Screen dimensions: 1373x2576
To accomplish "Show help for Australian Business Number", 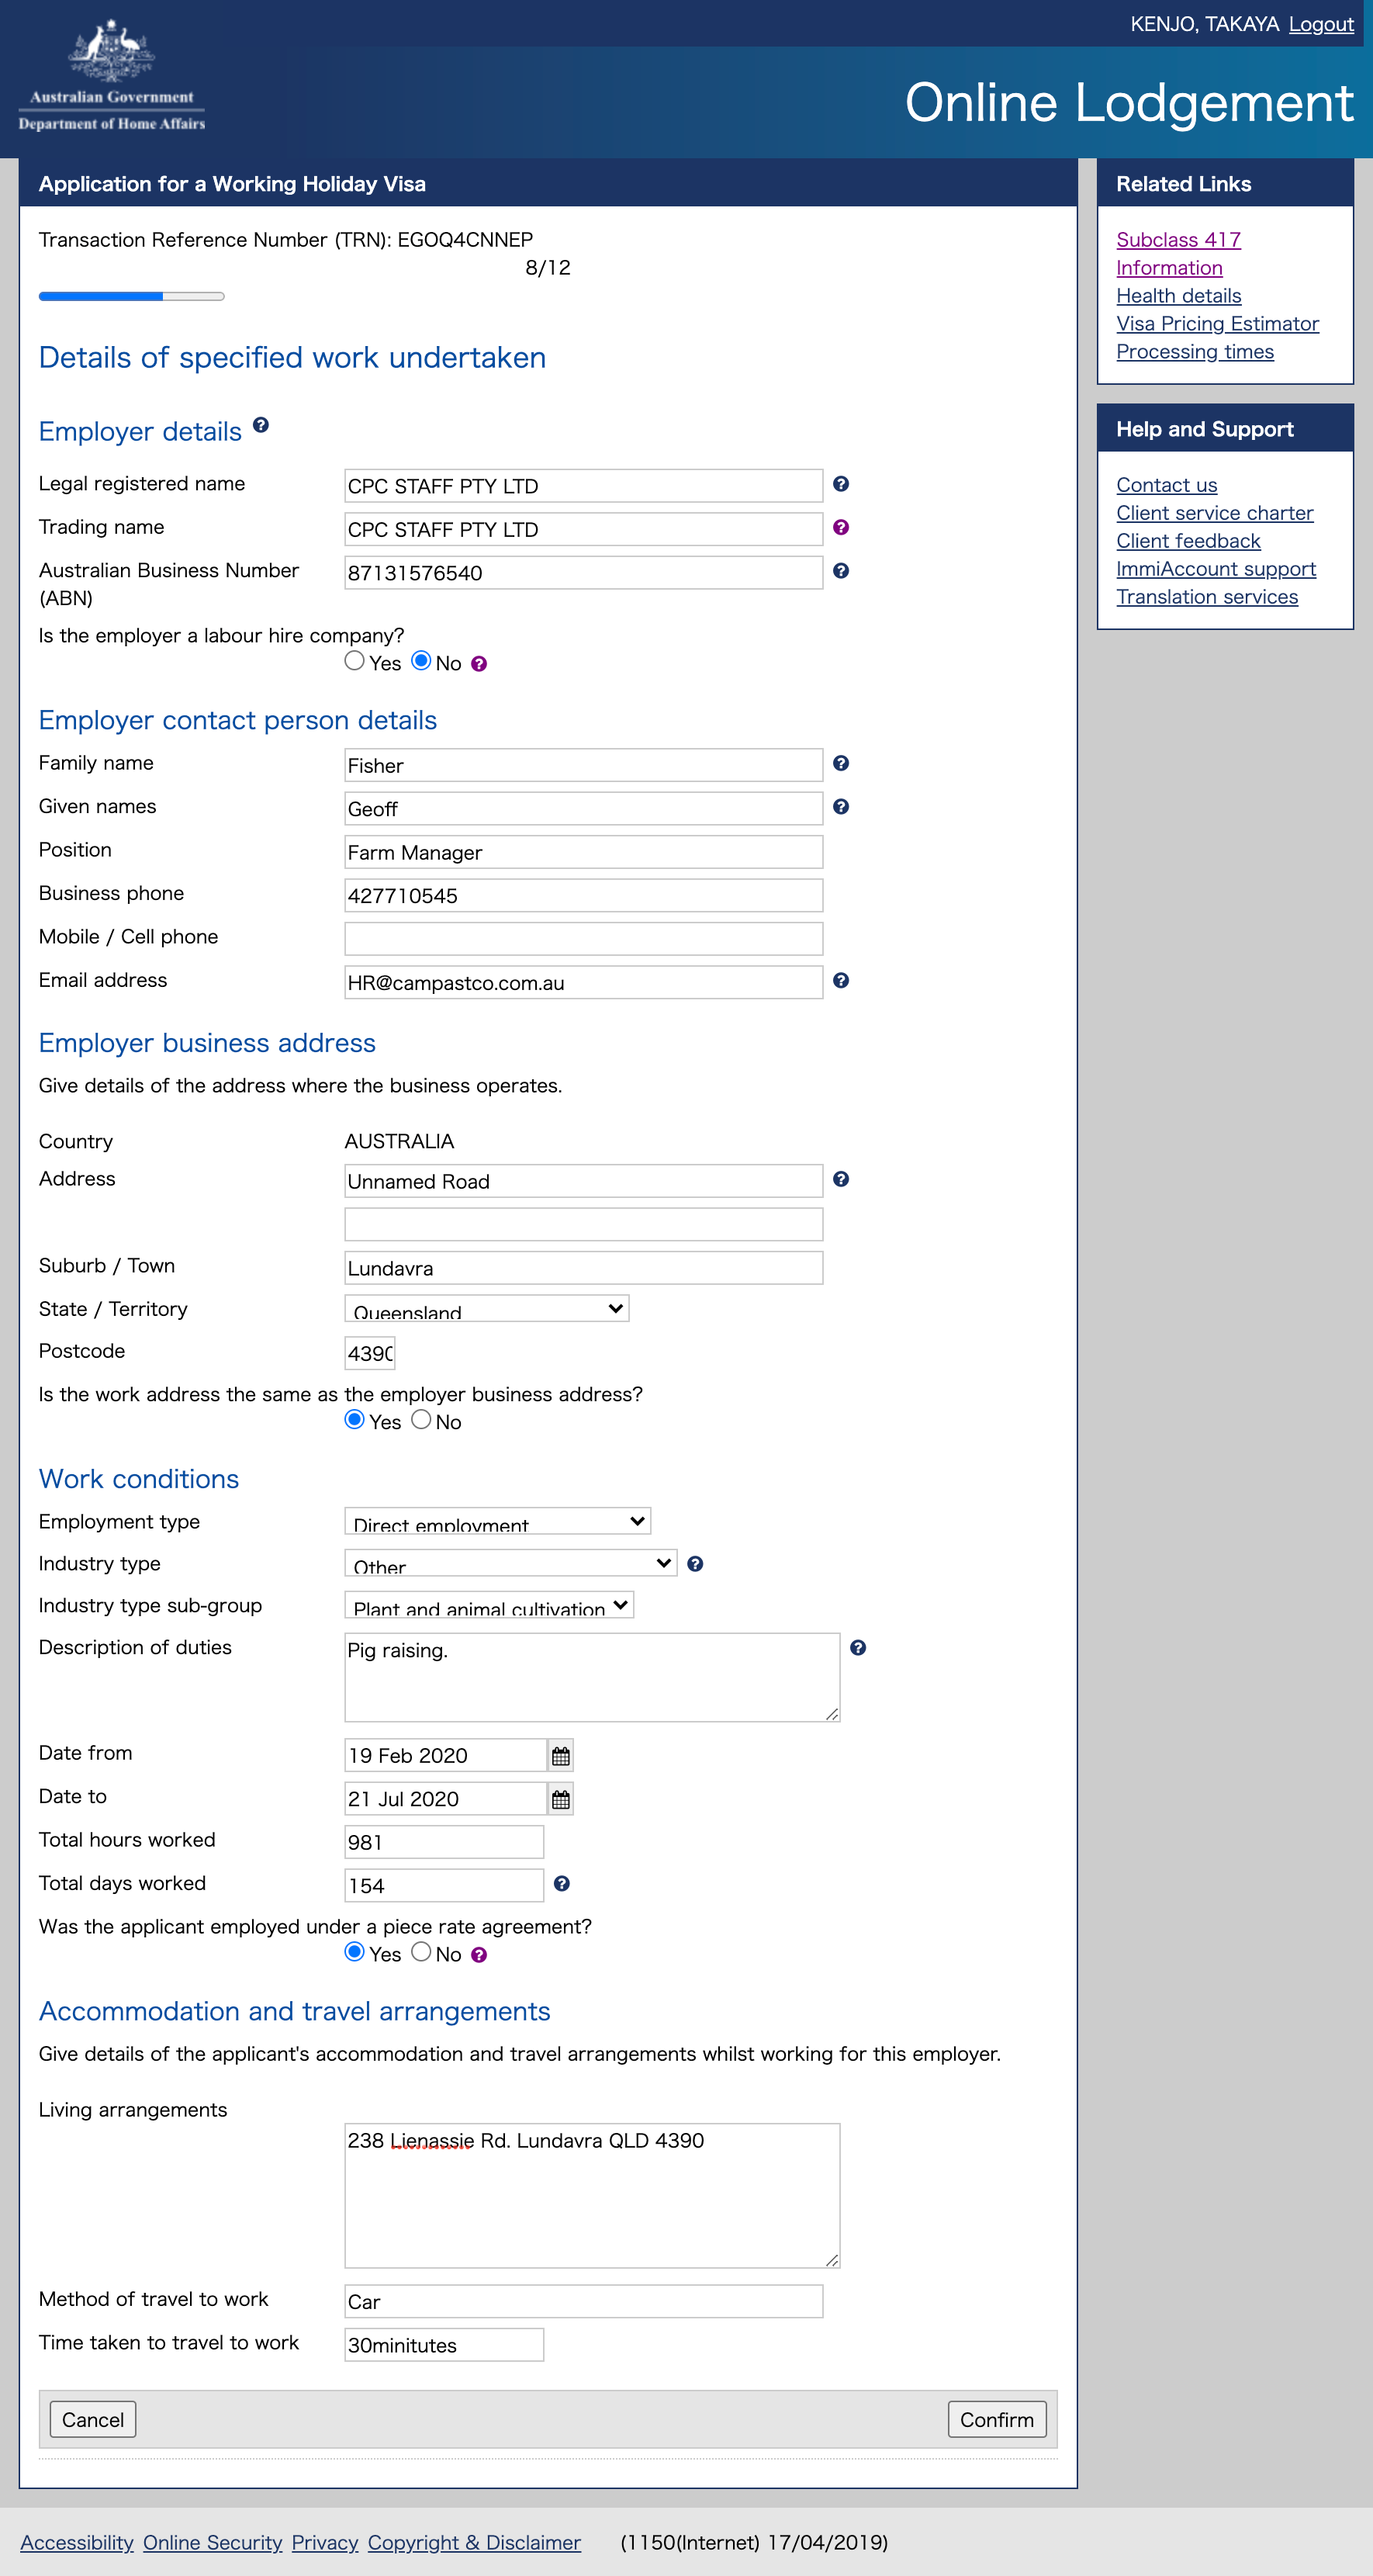I will pyautogui.click(x=841, y=571).
